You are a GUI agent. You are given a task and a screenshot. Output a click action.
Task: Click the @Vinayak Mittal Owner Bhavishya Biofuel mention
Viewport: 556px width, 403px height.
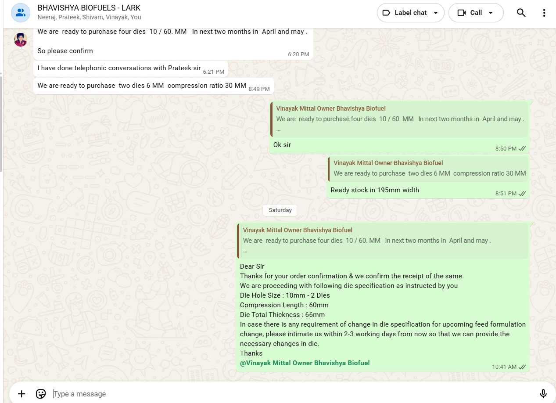coord(305,363)
